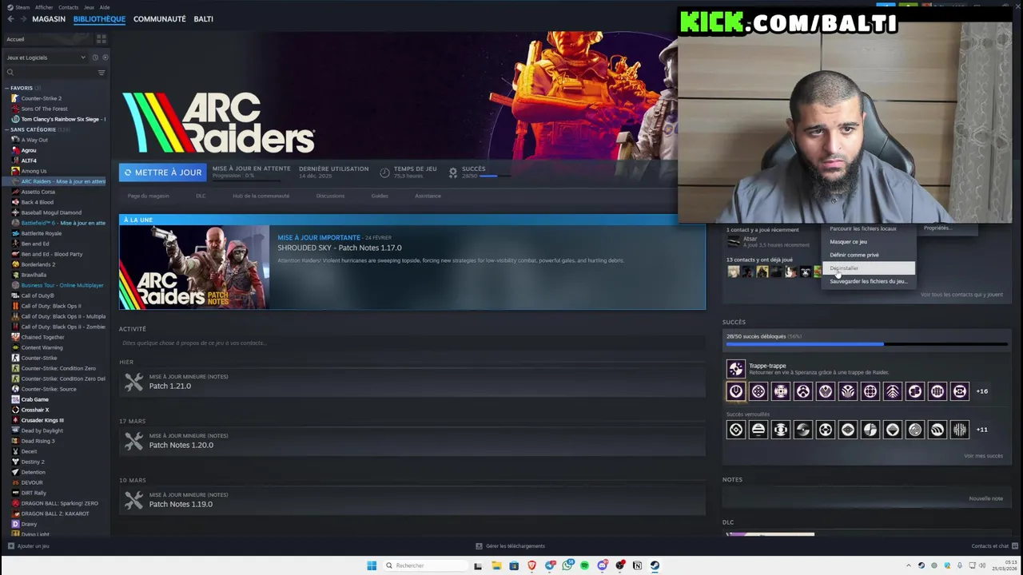
Task: Open Notion from the taskbar
Action: [x=637, y=565]
